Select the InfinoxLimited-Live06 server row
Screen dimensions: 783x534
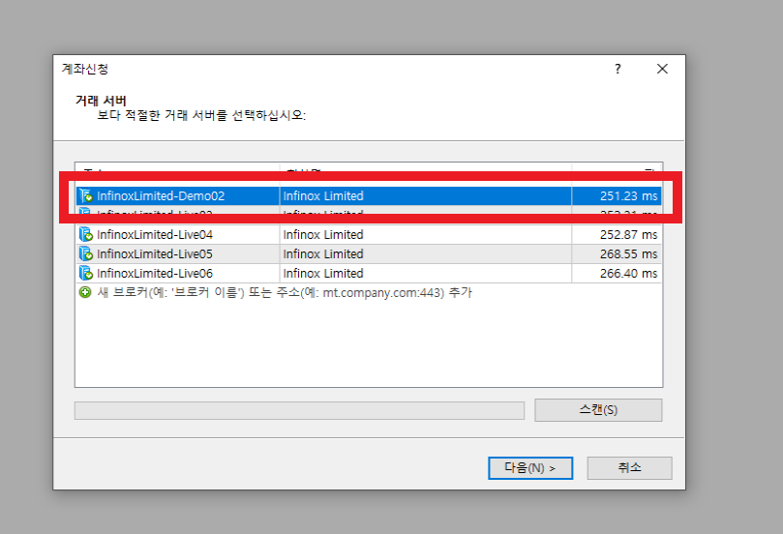tap(369, 274)
